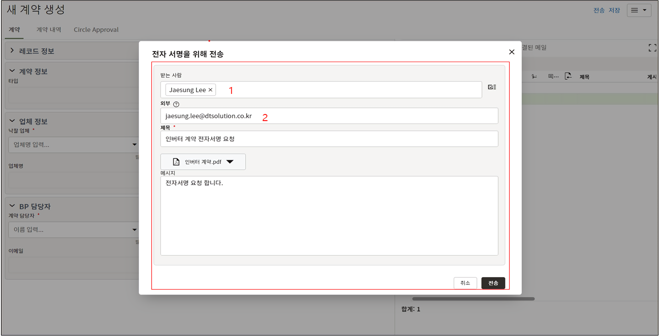Close the 전자 서명을 위해 전송 dialog
This screenshot has width=659, height=336.
[x=511, y=52]
